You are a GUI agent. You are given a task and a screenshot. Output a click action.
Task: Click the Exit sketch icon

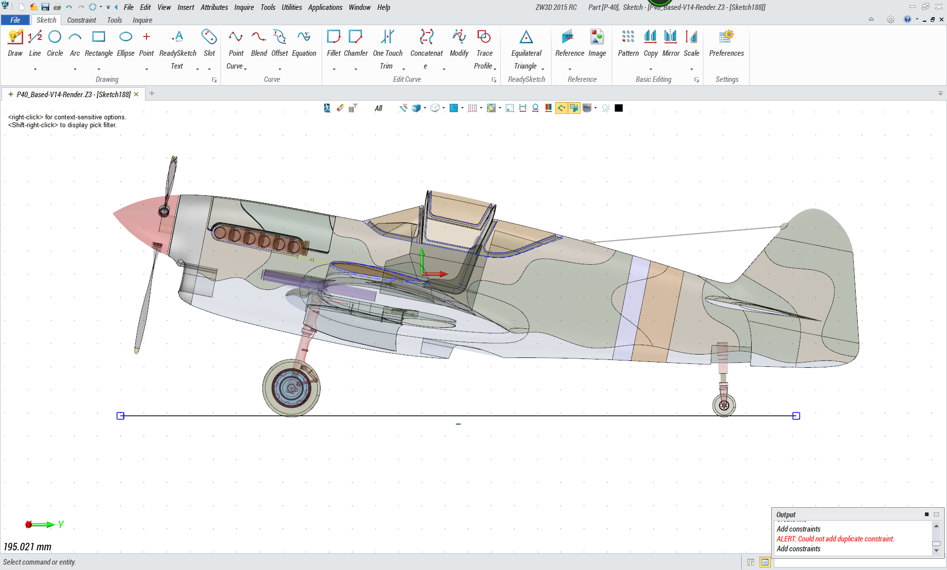coord(327,108)
